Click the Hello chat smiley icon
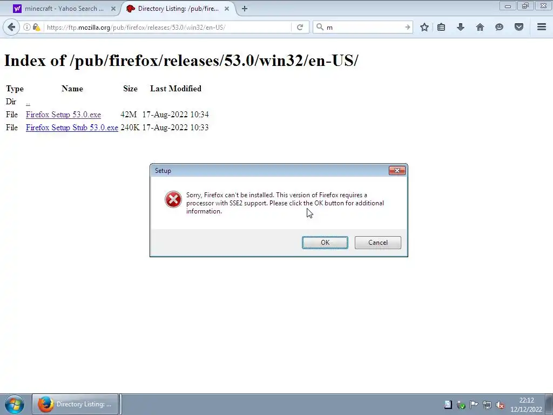This screenshot has width=553, height=415. (x=499, y=27)
